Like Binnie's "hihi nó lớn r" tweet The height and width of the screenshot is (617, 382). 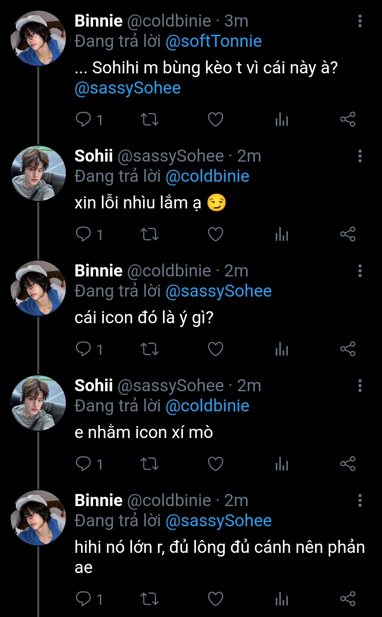coord(215,599)
